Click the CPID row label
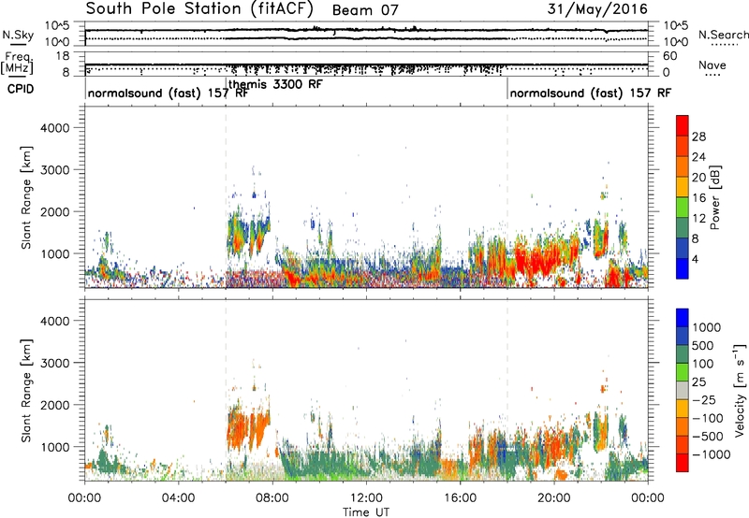The width and height of the screenshot is (749, 518). [x=21, y=89]
